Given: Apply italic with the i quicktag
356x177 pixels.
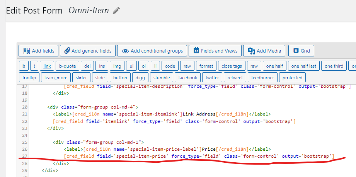Looking at the screenshot, I should point(34,66).
